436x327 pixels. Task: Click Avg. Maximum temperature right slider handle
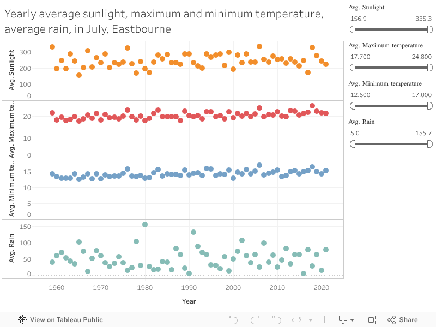[429, 68]
